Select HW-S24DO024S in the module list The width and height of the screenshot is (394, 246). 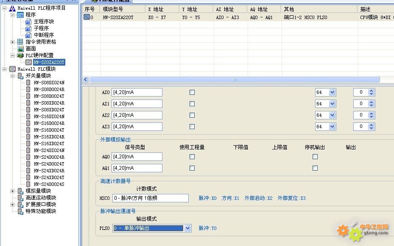pyautogui.click(x=49, y=184)
